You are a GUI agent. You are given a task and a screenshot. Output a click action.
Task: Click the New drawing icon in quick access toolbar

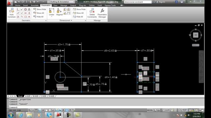click(15, 2)
